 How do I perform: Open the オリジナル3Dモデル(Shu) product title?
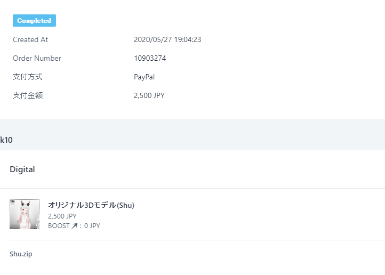click(x=91, y=205)
